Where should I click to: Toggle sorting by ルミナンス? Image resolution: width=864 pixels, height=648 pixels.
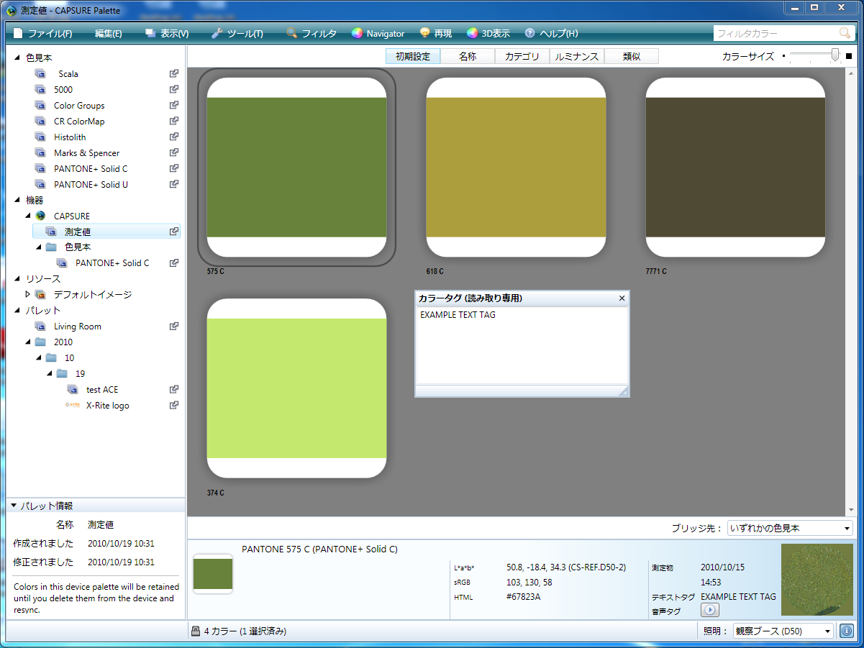pyautogui.click(x=576, y=56)
